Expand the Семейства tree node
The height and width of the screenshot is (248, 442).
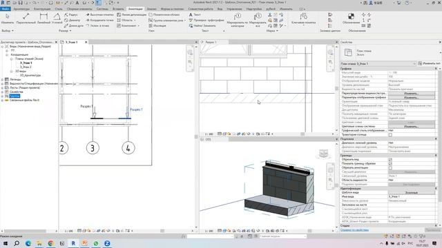(x=2, y=92)
